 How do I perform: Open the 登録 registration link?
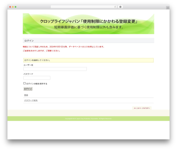(26, 95)
